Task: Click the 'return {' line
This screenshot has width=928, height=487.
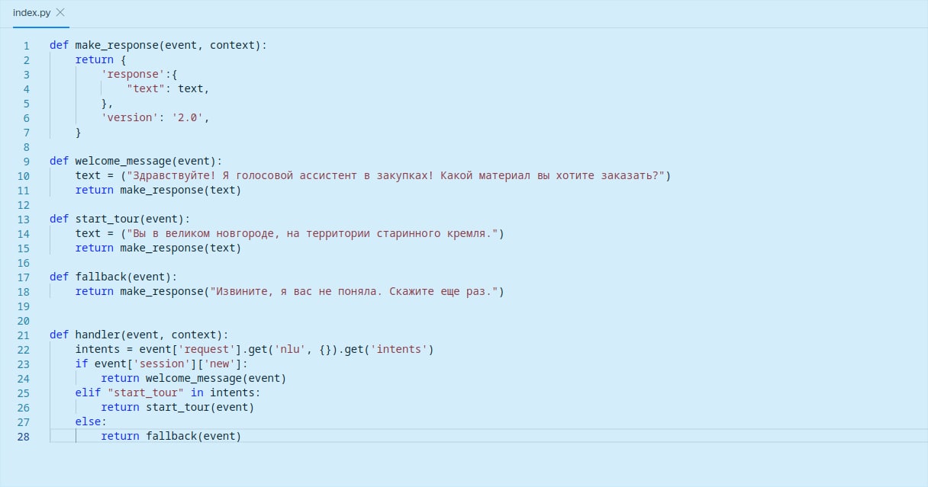Action: coord(101,60)
